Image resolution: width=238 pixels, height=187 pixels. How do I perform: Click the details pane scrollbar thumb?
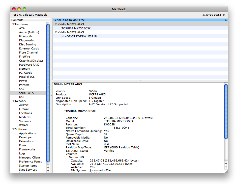[x=226, y=112]
